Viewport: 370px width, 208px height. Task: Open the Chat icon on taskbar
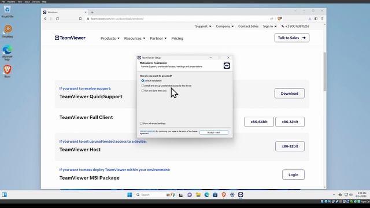pos(190,195)
